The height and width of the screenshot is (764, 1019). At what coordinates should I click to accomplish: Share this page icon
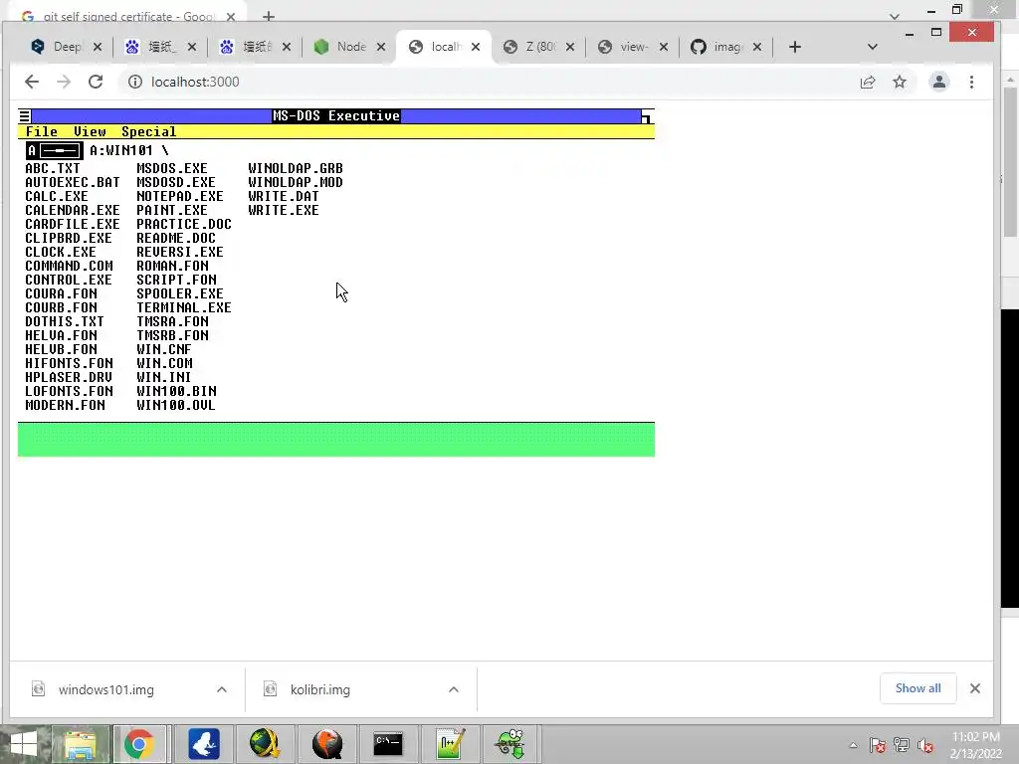click(868, 82)
